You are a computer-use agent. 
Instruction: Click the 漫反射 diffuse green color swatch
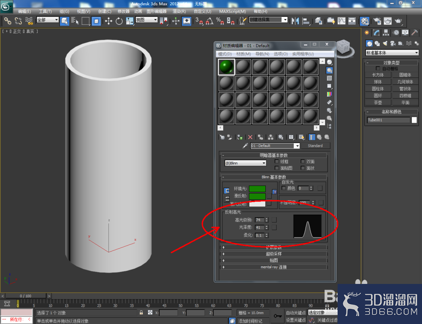pos(257,196)
